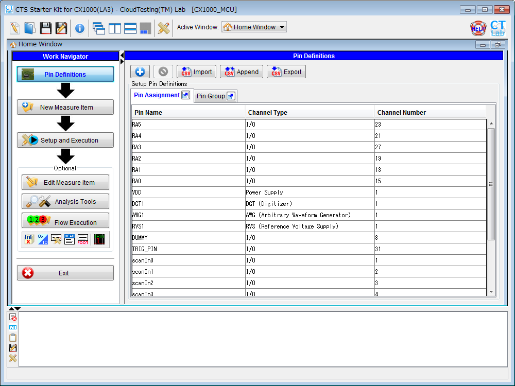Click the Export CSV button

tap(286, 72)
